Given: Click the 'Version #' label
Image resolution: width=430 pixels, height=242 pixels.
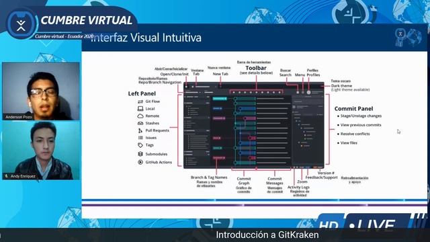Looking at the screenshot, I should 326,173.
